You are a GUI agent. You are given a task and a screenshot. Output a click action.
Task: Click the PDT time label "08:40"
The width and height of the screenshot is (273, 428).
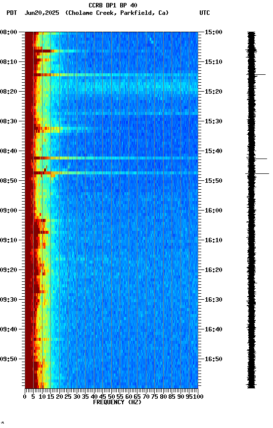coord(8,151)
